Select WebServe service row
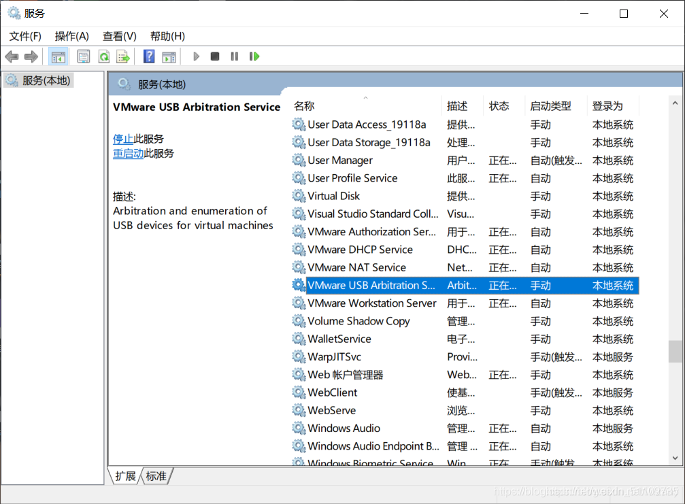 (x=465, y=411)
